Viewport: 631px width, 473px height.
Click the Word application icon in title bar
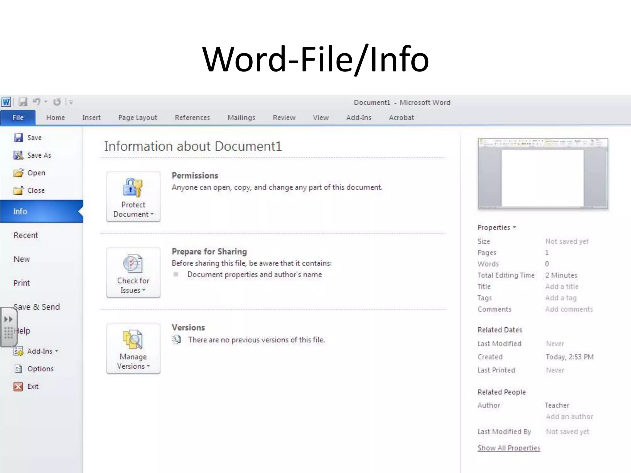[6, 102]
